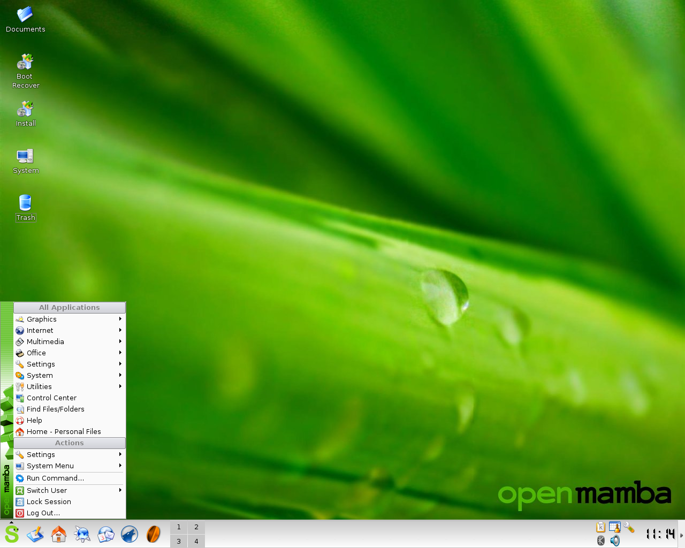
Task: Choose Find Files/Folders in the menu
Action: [70, 409]
